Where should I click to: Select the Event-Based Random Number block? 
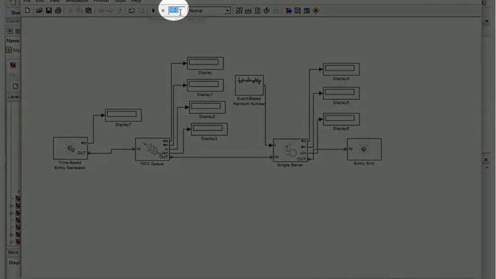250,85
